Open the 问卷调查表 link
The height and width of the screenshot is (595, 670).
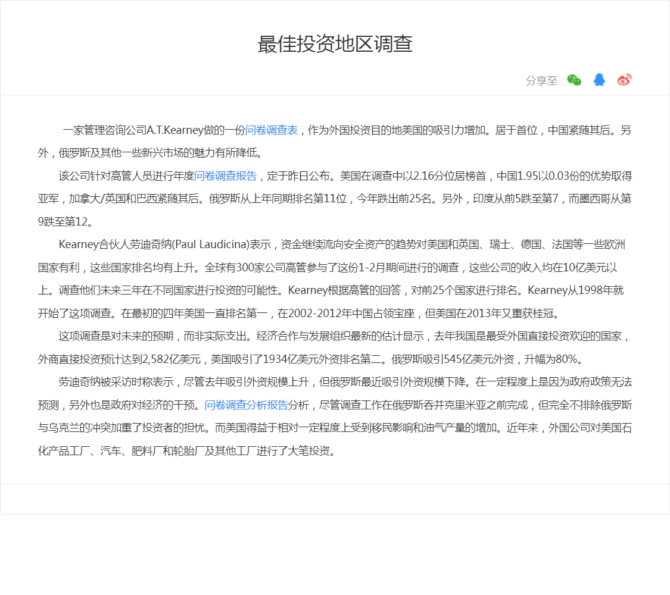[x=272, y=130]
